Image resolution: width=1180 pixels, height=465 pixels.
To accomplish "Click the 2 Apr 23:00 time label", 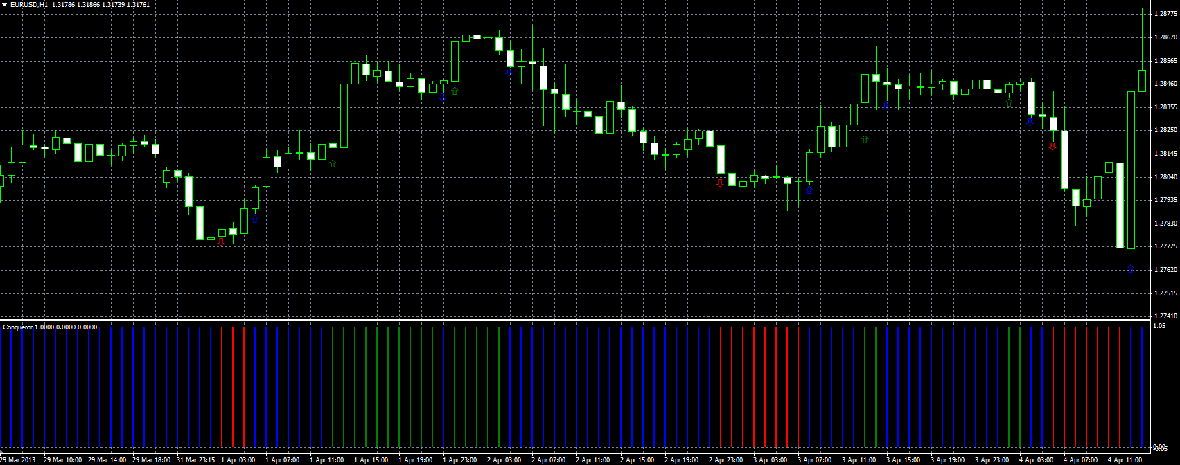I will [x=726, y=459].
